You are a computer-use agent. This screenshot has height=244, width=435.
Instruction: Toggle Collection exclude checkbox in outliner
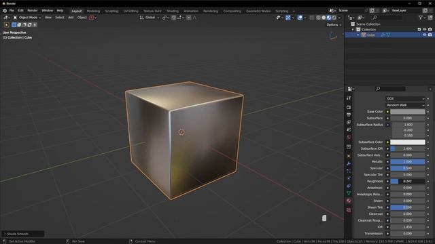(419, 30)
